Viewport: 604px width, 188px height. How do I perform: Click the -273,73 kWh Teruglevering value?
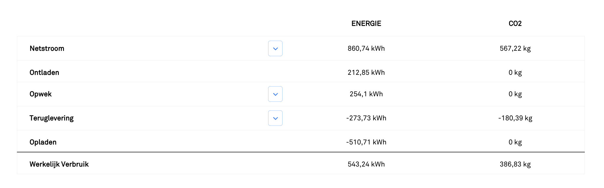pyautogui.click(x=366, y=118)
